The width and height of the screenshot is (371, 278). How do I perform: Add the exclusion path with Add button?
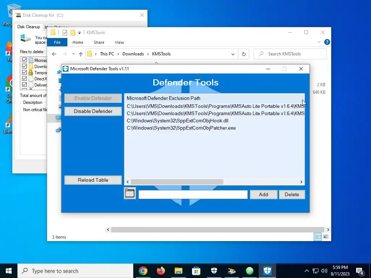tap(264, 194)
